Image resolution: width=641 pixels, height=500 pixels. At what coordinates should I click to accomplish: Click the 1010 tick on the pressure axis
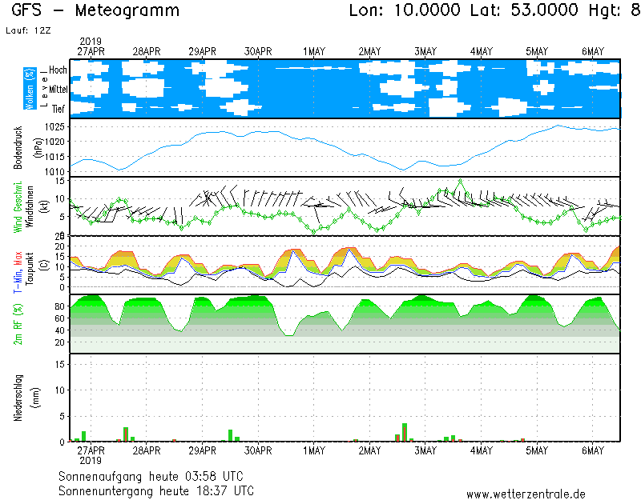[x=54, y=171]
